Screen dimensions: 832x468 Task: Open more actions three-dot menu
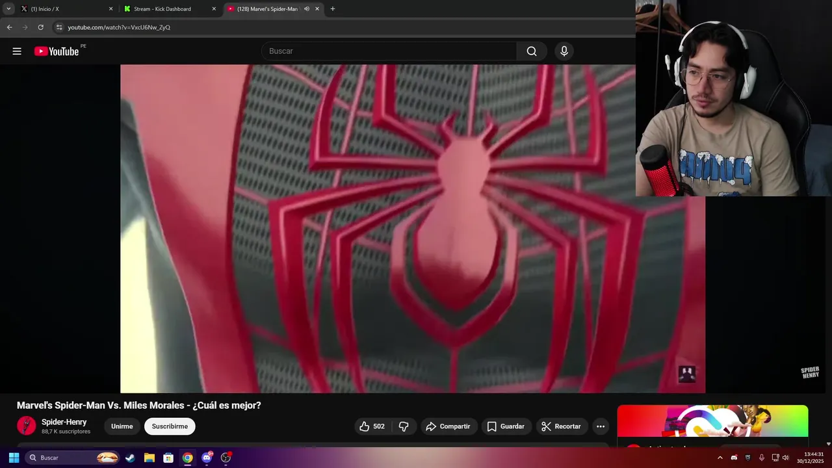coord(601,426)
